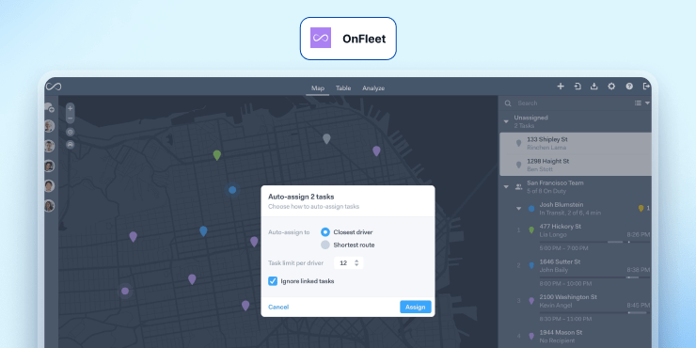Click the San Francisco Team group icon
This screenshot has height=348, width=696.
point(518,187)
